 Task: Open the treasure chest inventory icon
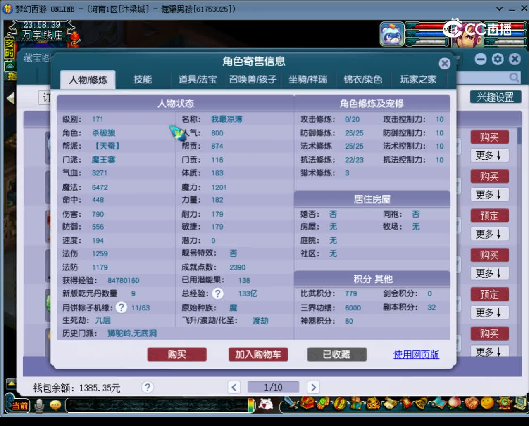point(307,403)
